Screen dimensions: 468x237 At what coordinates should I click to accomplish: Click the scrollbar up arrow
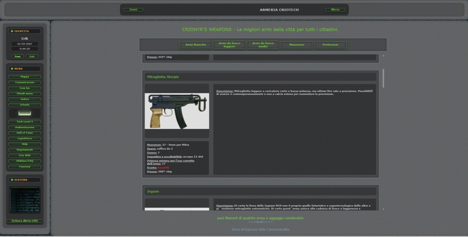383,56
